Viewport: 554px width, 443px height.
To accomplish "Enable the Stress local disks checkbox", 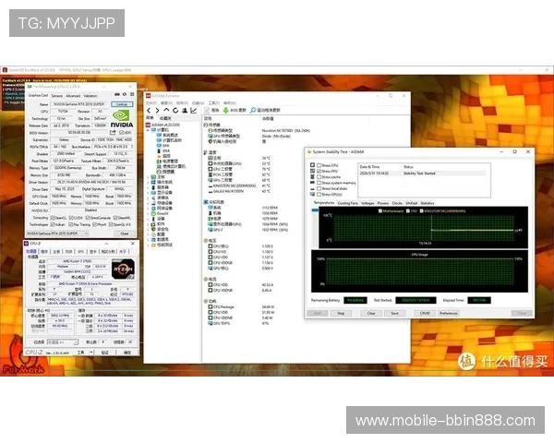I will point(319,188).
